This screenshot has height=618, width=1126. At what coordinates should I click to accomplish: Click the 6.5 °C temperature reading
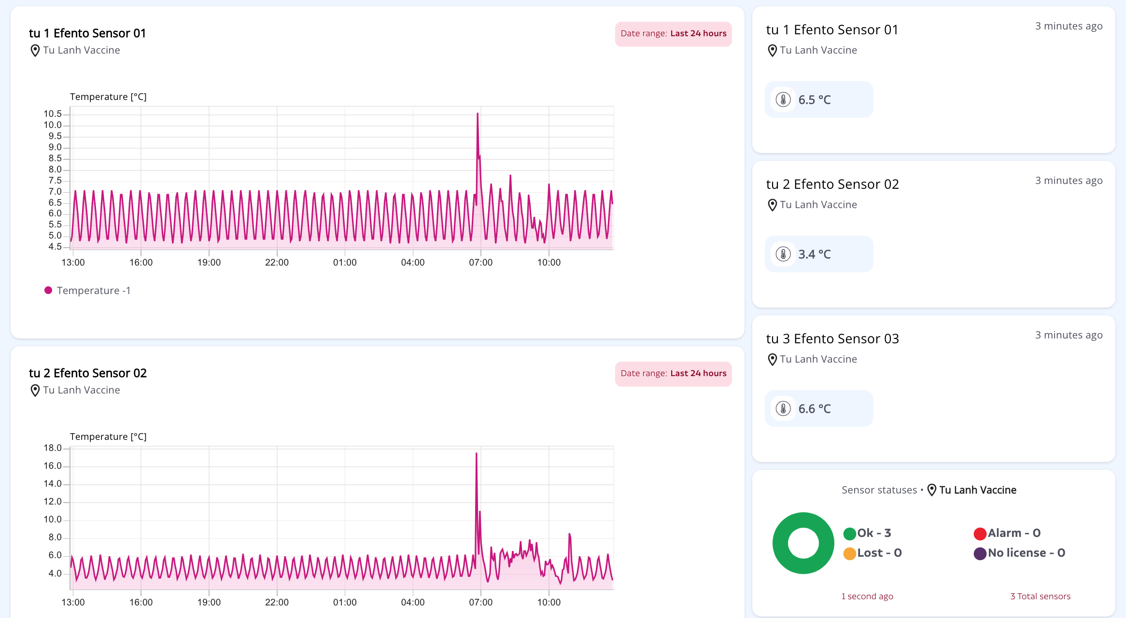815,100
